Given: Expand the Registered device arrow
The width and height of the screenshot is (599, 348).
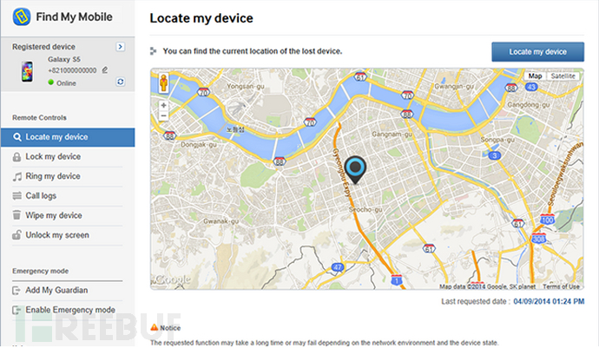Looking at the screenshot, I should pyautogui.click(x=121, y=47).
